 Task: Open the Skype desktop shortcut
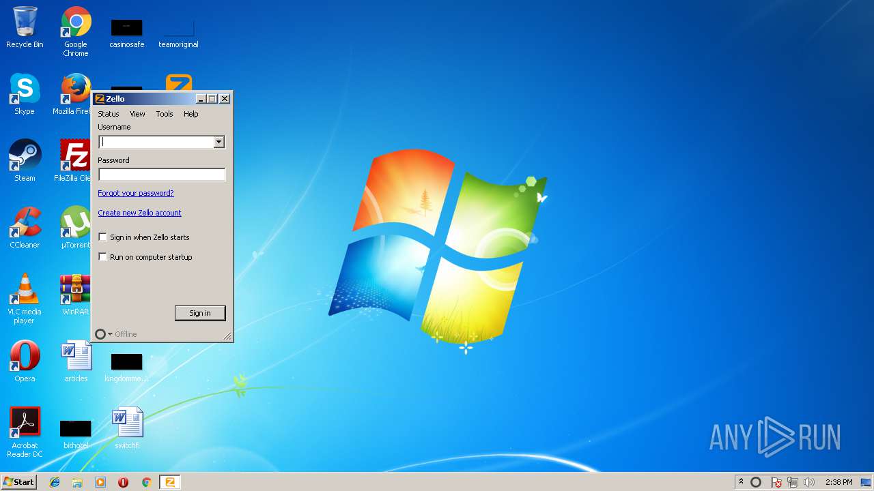point(25,94)
